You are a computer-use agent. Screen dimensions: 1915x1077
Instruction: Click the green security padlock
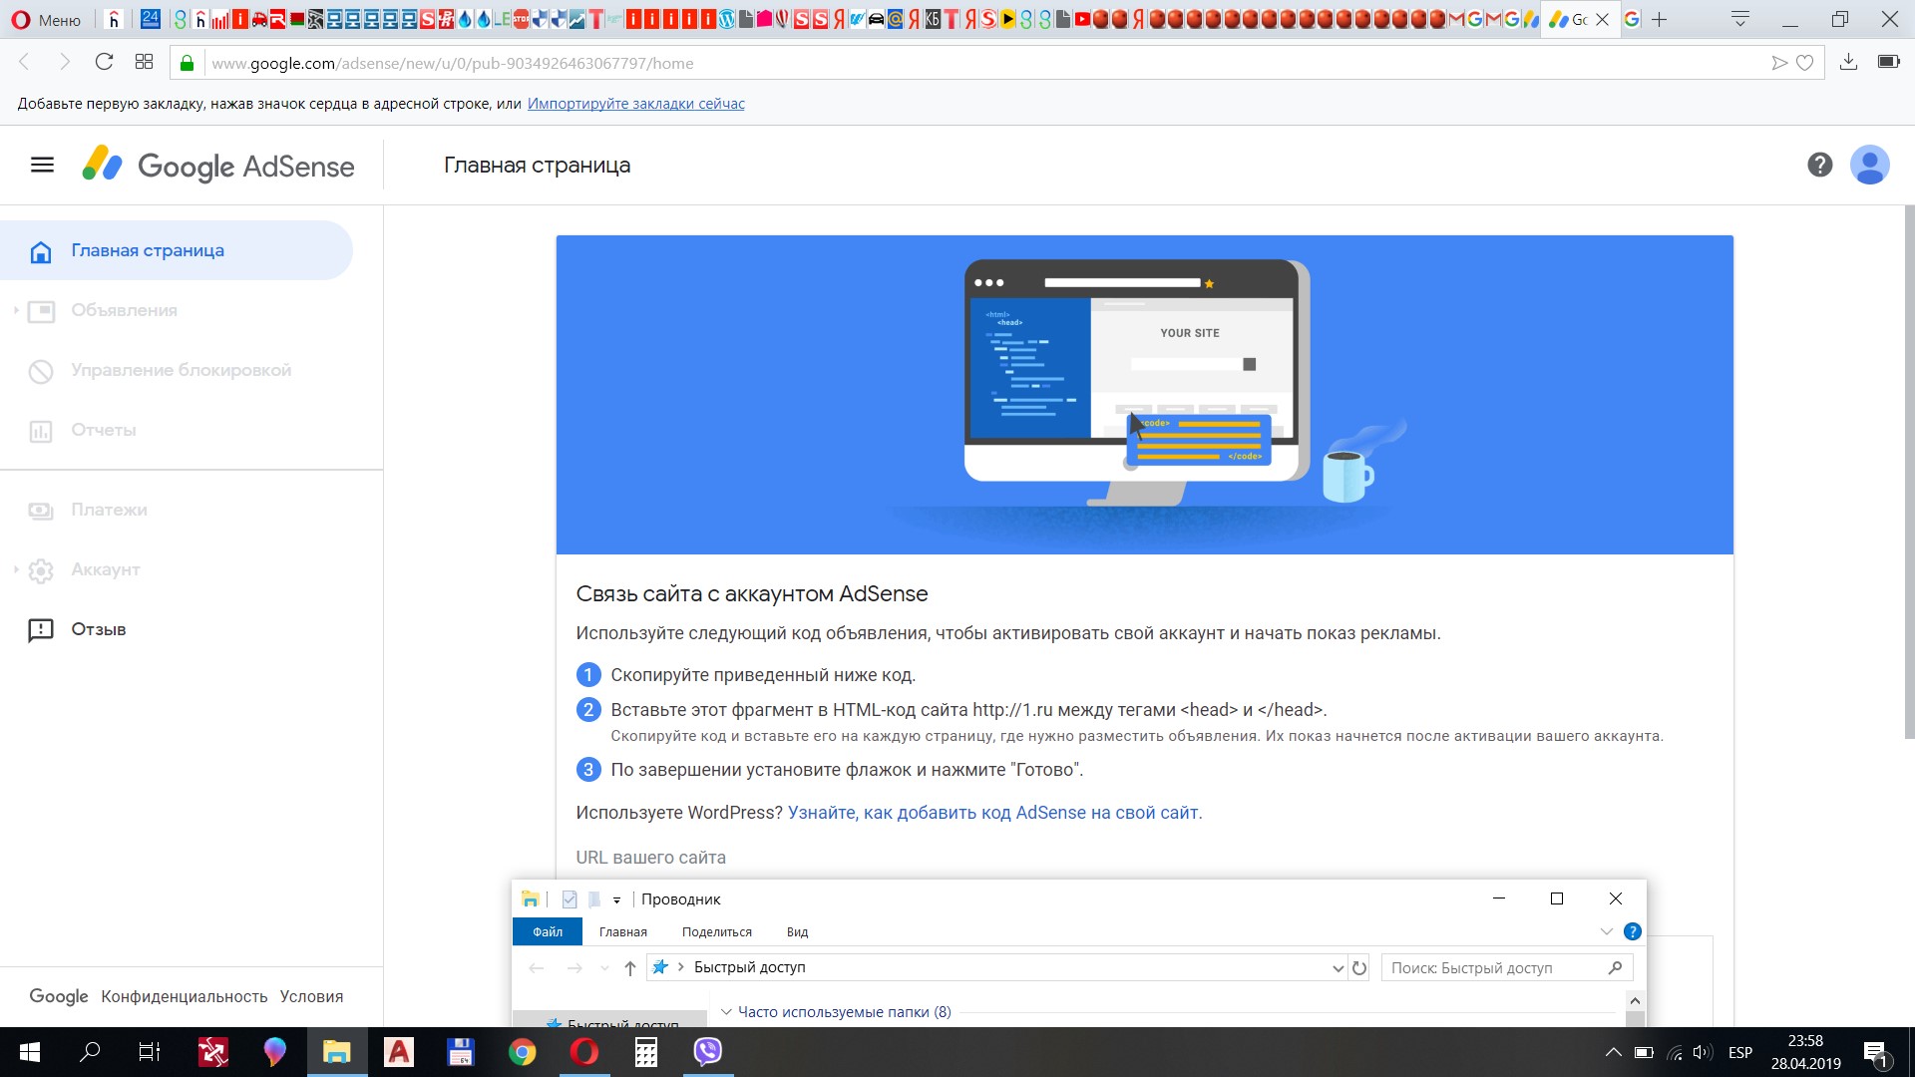(187, 63)
